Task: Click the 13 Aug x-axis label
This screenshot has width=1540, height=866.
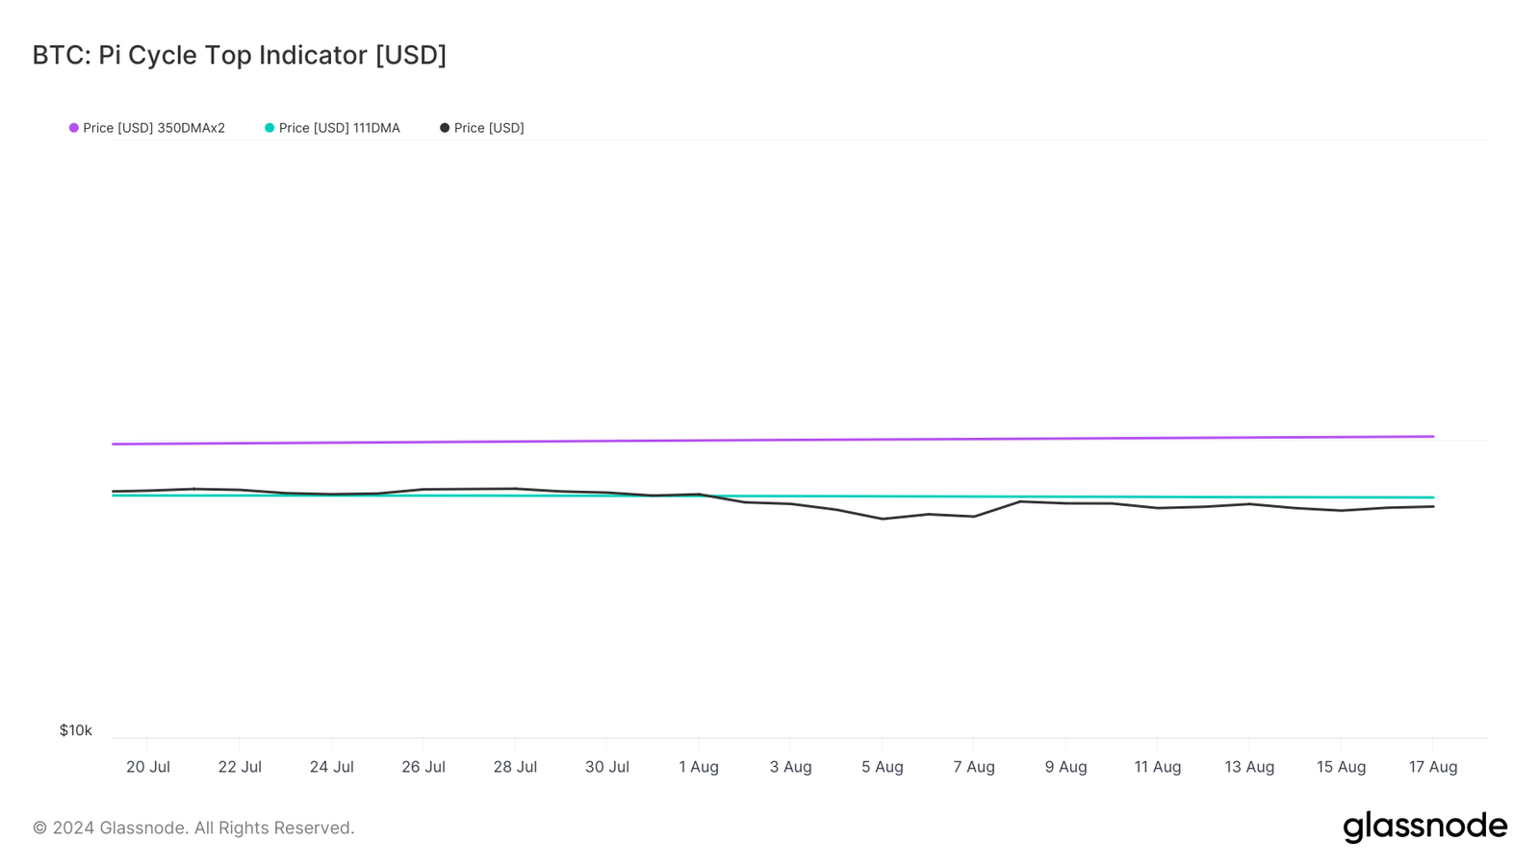Action: [x=1249, y=767]
